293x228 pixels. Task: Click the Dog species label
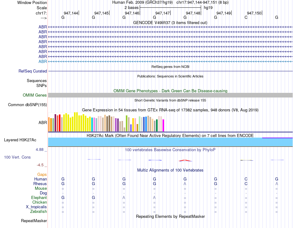[x=43, y=193]
